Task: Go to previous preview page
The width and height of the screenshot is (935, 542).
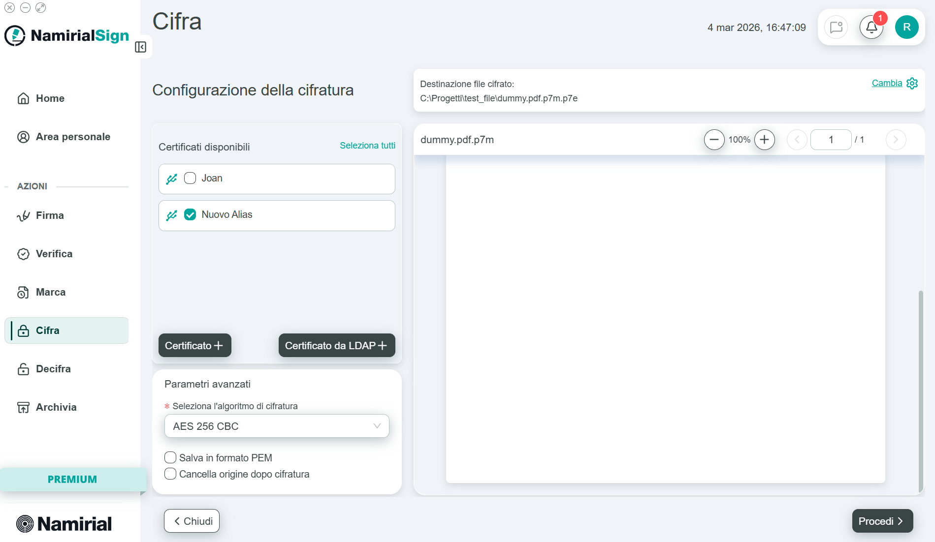Action: [797, 140]
